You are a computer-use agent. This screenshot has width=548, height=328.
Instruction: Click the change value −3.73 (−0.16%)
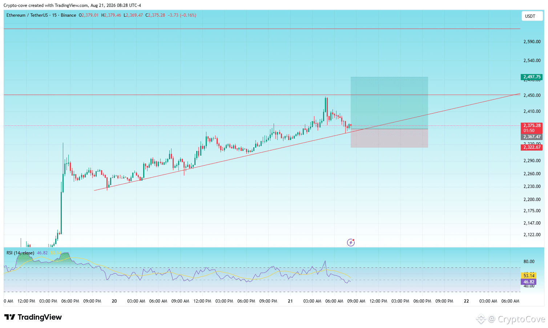(182, 15)
